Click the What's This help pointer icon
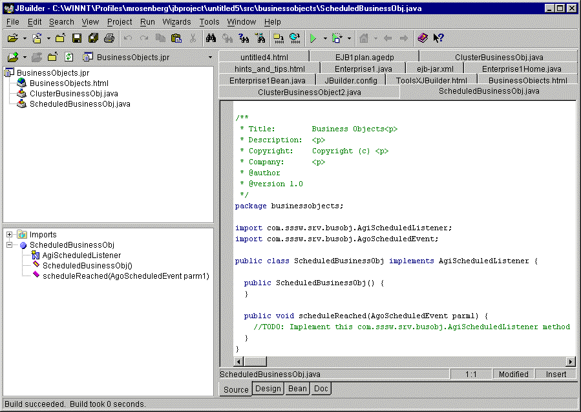 tap(438, 38)
